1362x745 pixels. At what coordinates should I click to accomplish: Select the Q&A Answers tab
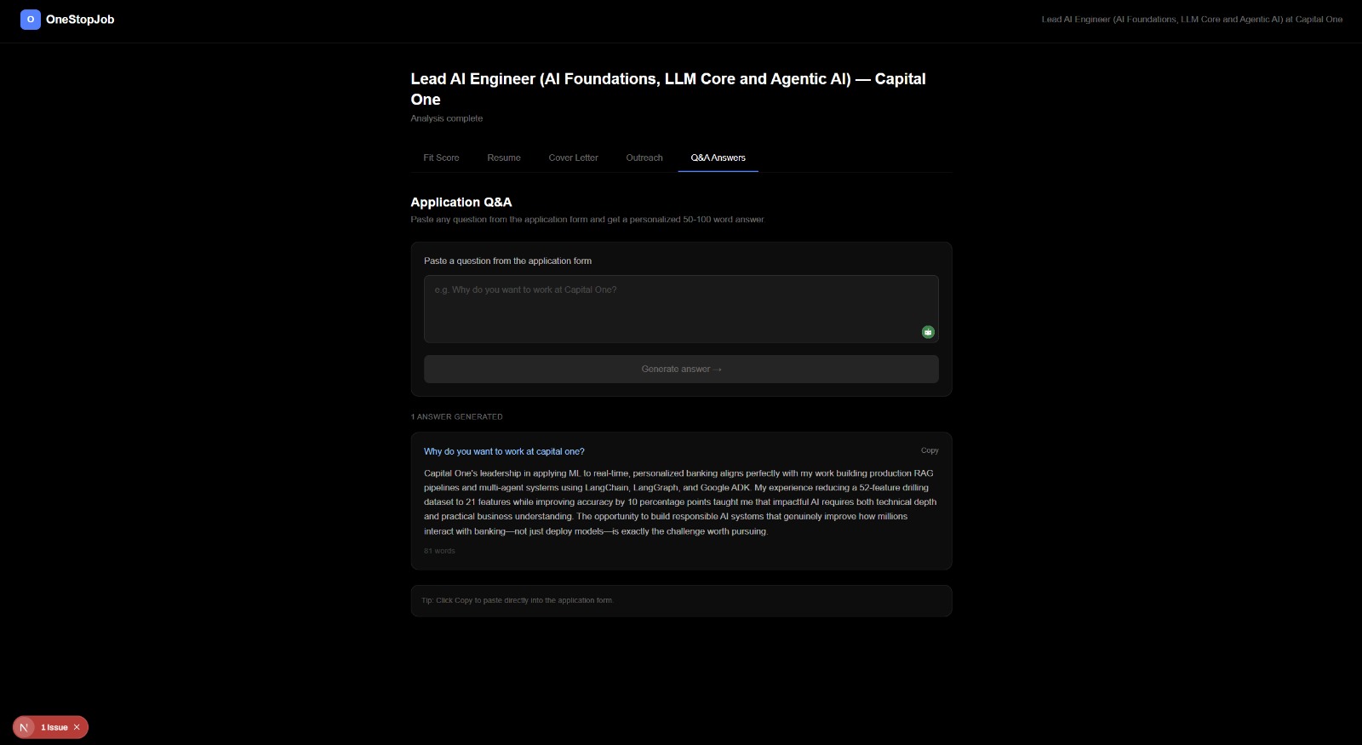718,158
